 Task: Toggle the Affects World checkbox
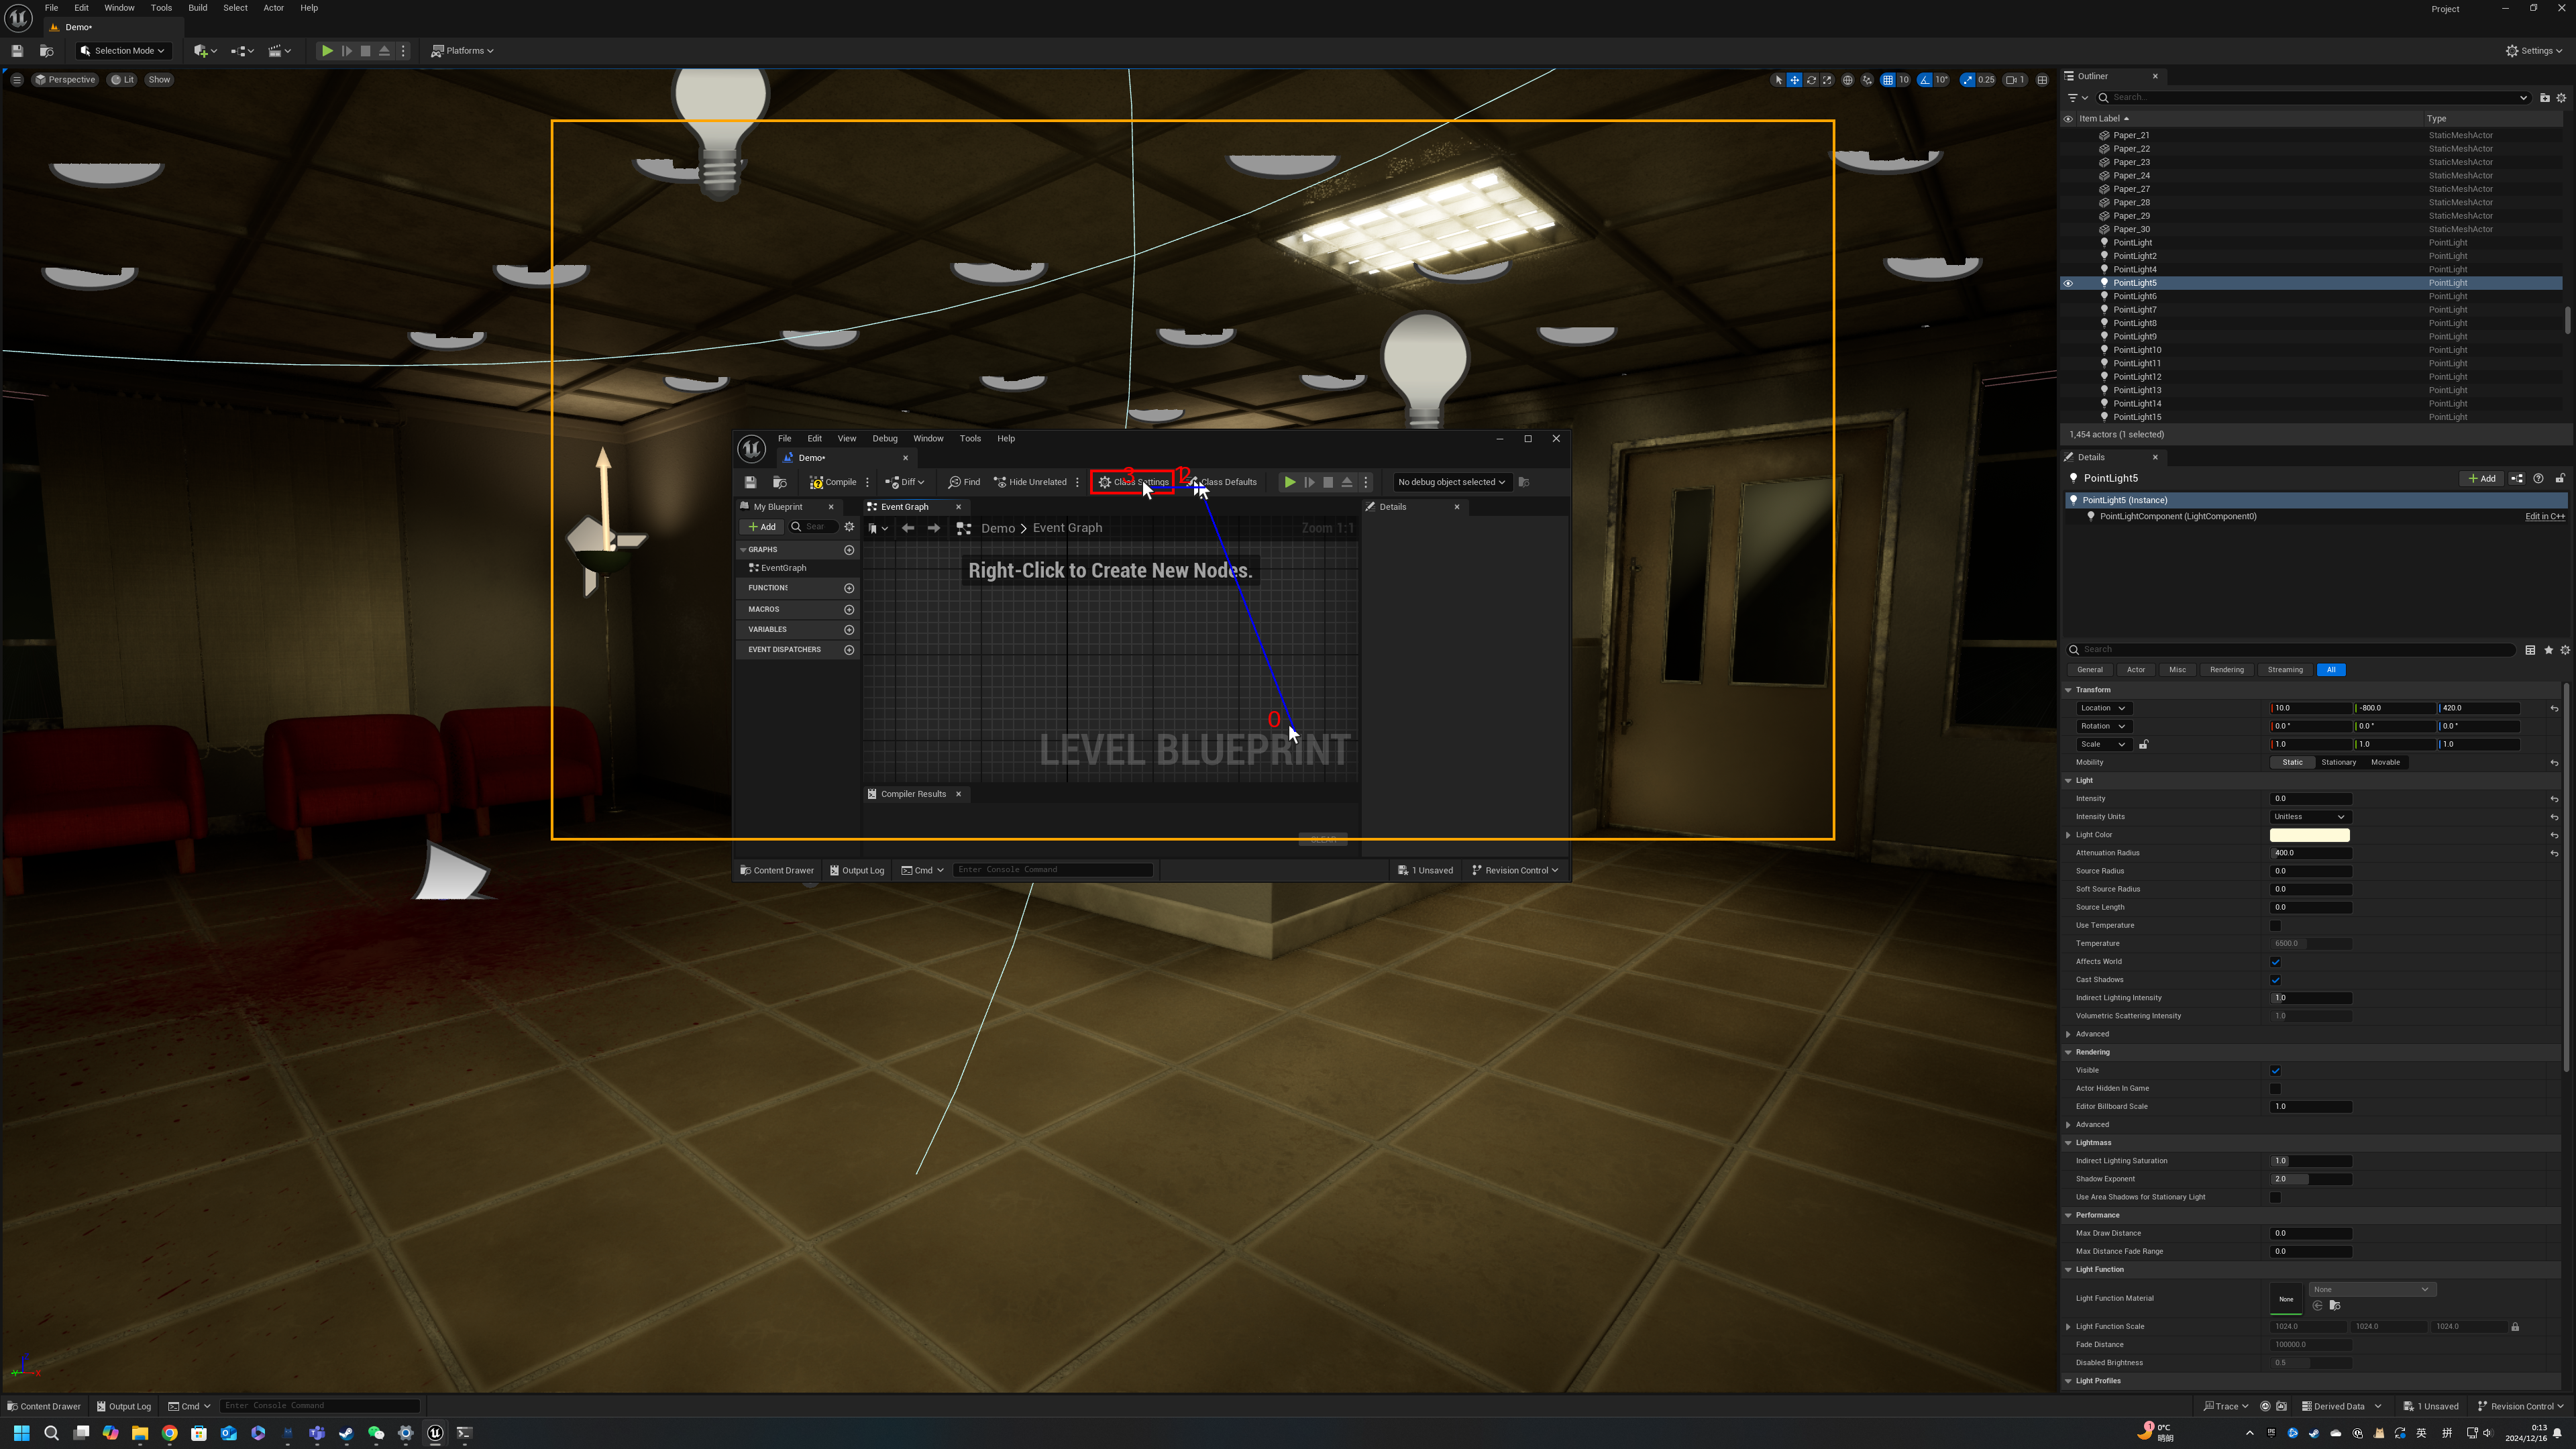2276,962
